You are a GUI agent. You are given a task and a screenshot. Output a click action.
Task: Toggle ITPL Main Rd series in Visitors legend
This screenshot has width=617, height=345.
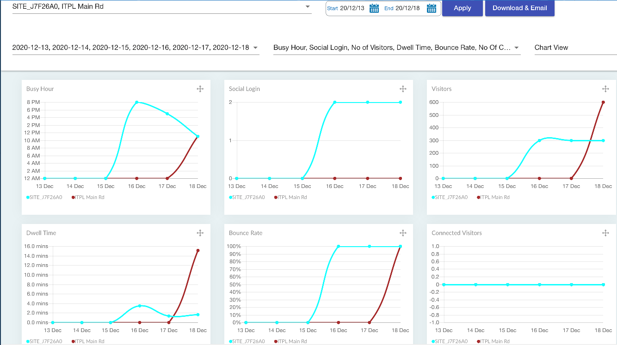(494, 197)
